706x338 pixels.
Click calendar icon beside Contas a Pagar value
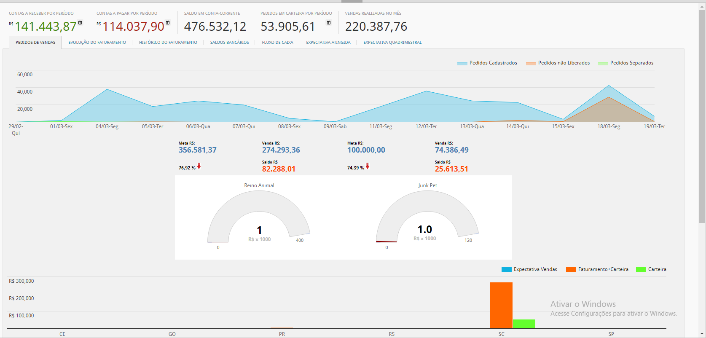[168, 23]
